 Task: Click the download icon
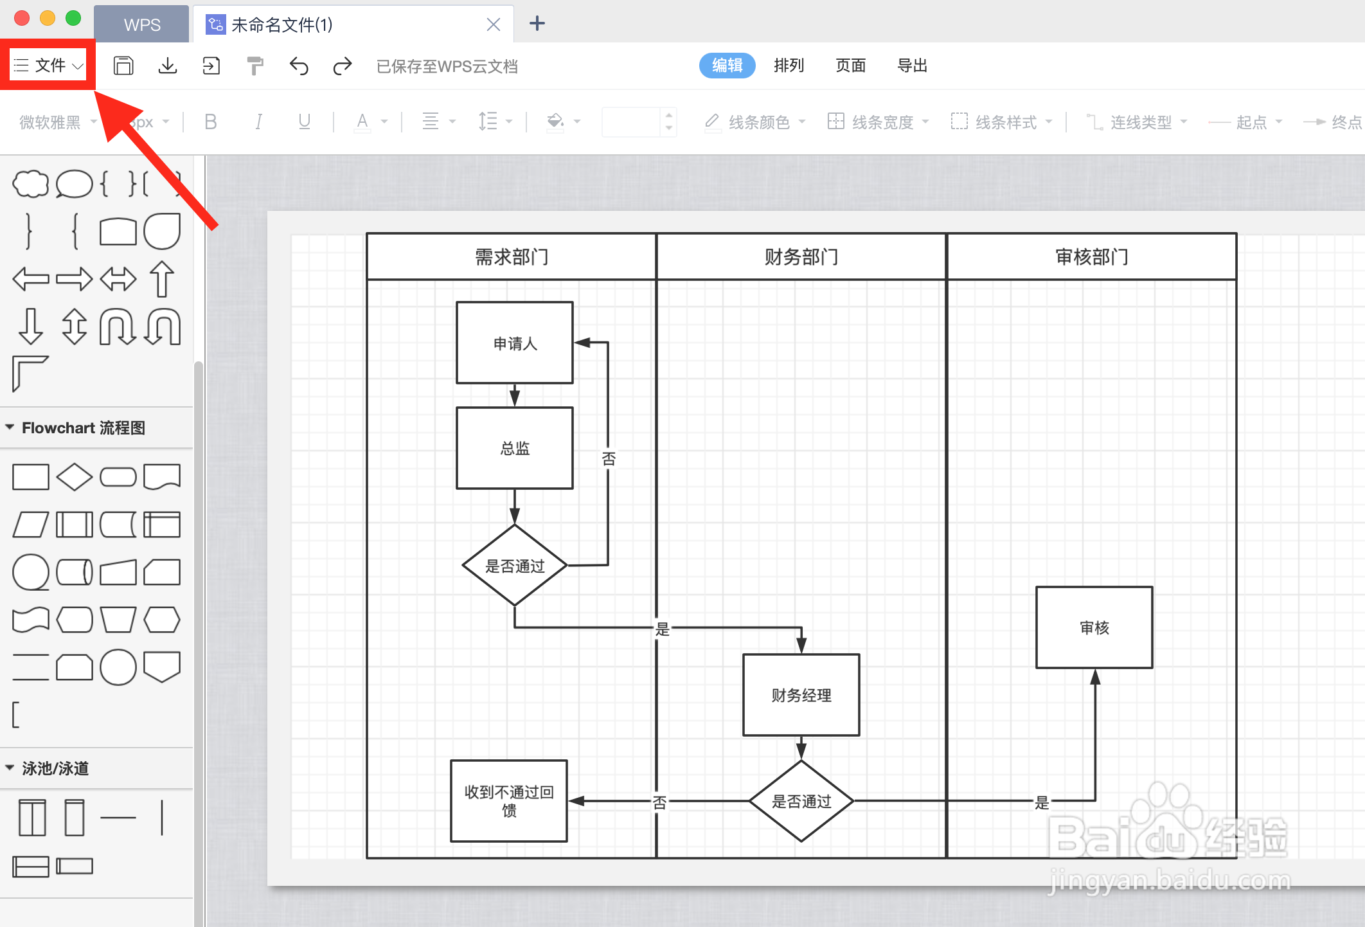[168, 66]
